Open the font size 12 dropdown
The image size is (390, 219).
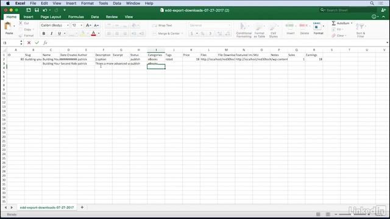coord(81,26)
